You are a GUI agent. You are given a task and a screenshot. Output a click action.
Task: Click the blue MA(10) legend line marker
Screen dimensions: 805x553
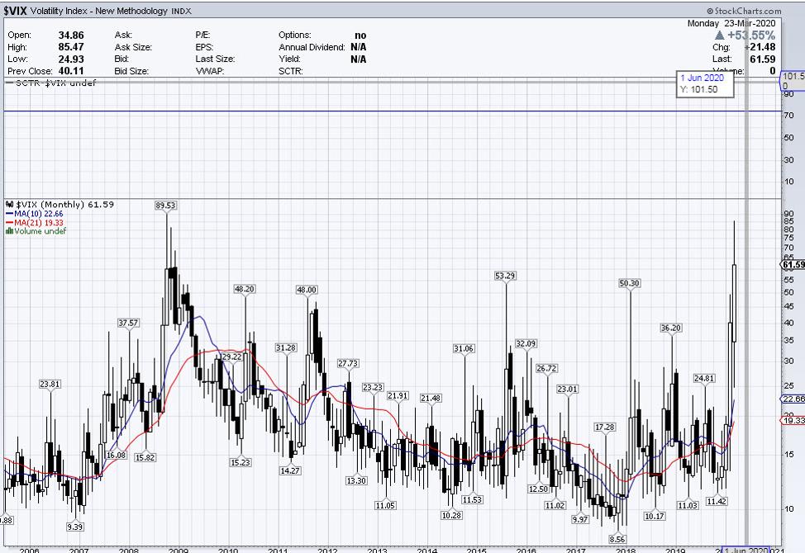pyautogui.click(x=8, y=213)
